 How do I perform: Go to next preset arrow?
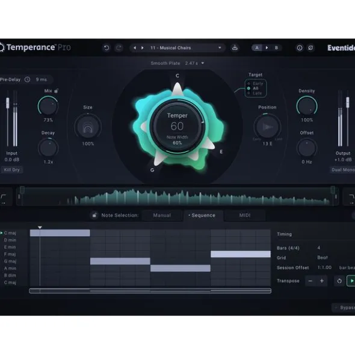coord(143,48)
